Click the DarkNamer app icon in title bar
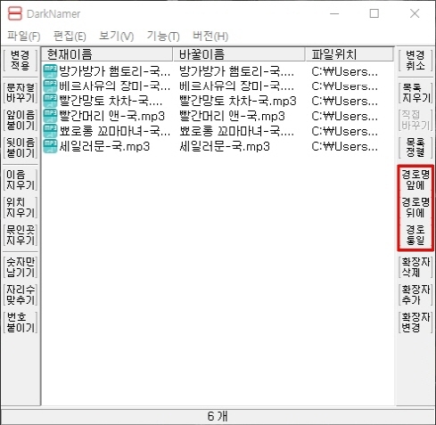436x425 pixels. (x=14, y=13)
